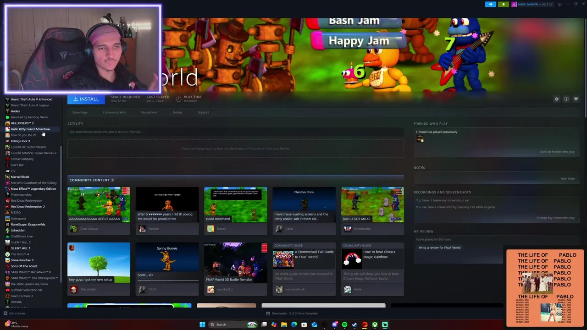Open 'FNAF World 3D Battle Remake' video
This screenshot has width=587, height=330.
(235, 263)
